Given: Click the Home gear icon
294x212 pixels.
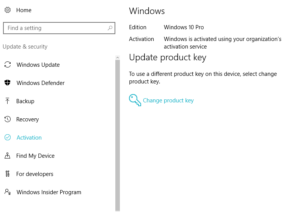Looking at the screenshot, I should 8,10.
